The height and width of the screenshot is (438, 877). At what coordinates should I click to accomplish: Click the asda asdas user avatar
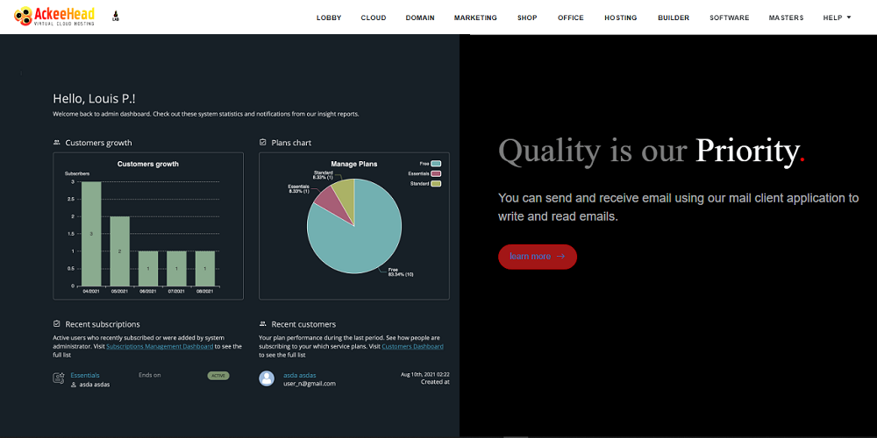pyautogui.click(x=267, y=378)
